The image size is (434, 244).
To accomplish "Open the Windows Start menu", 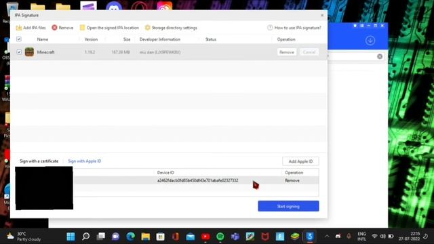I will coord(71,237).
